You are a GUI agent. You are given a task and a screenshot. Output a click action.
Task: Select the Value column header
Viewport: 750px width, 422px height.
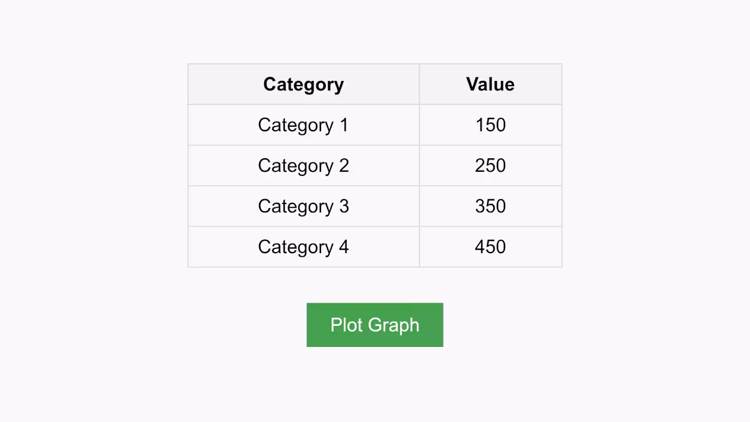point(490,84)
